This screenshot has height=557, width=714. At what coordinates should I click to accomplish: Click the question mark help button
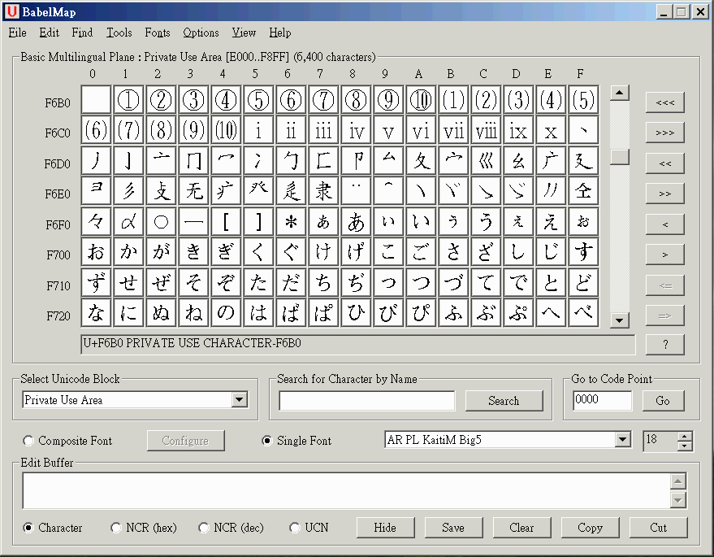click(664, 345)
